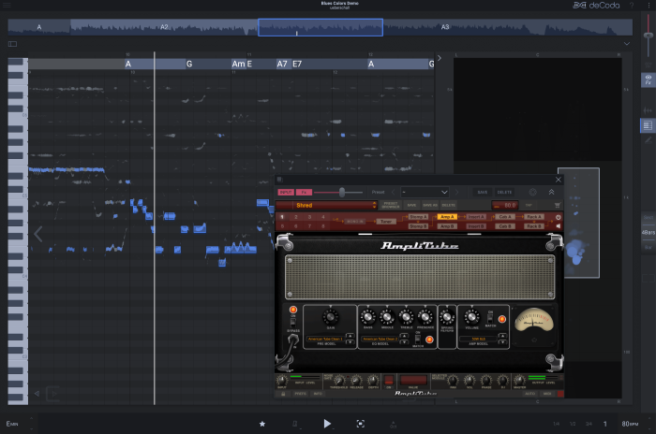Set playback speed to 1

point(605,424)
